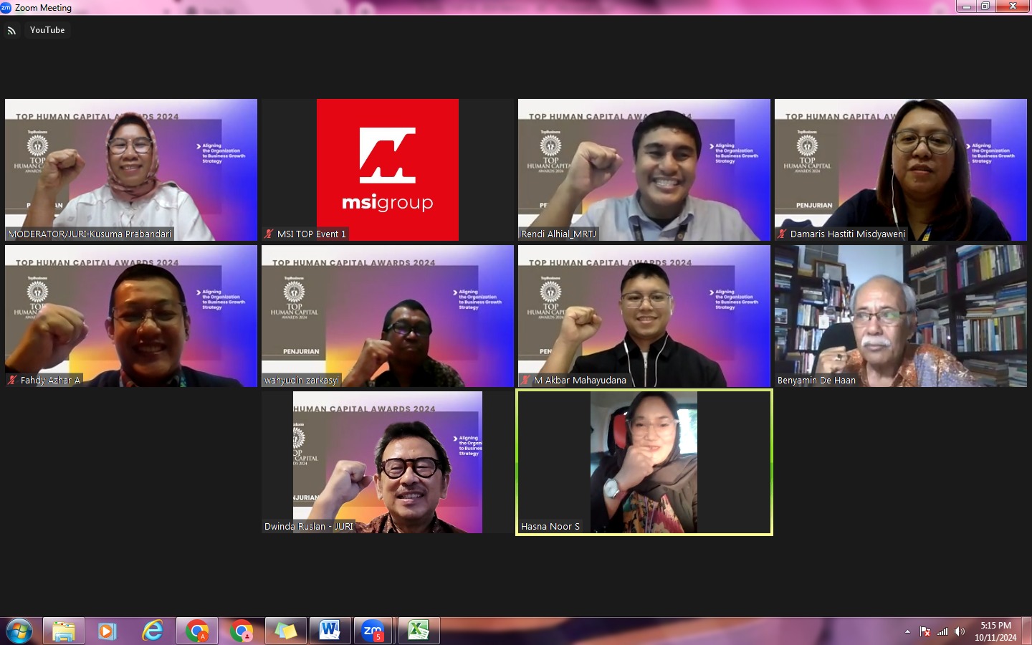1032x645 pixels.
Task: Open Sticky Notes taskbar icon
Action: (285, 631)
